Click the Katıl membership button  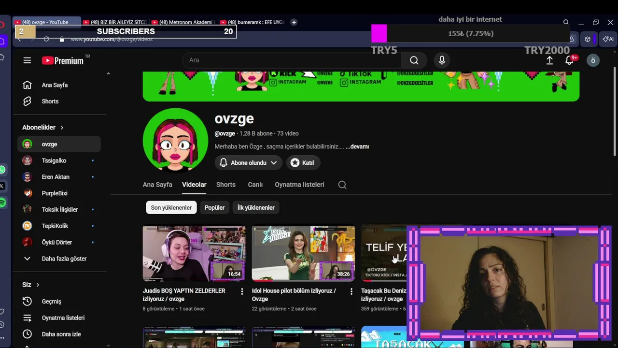pos(303,163)
